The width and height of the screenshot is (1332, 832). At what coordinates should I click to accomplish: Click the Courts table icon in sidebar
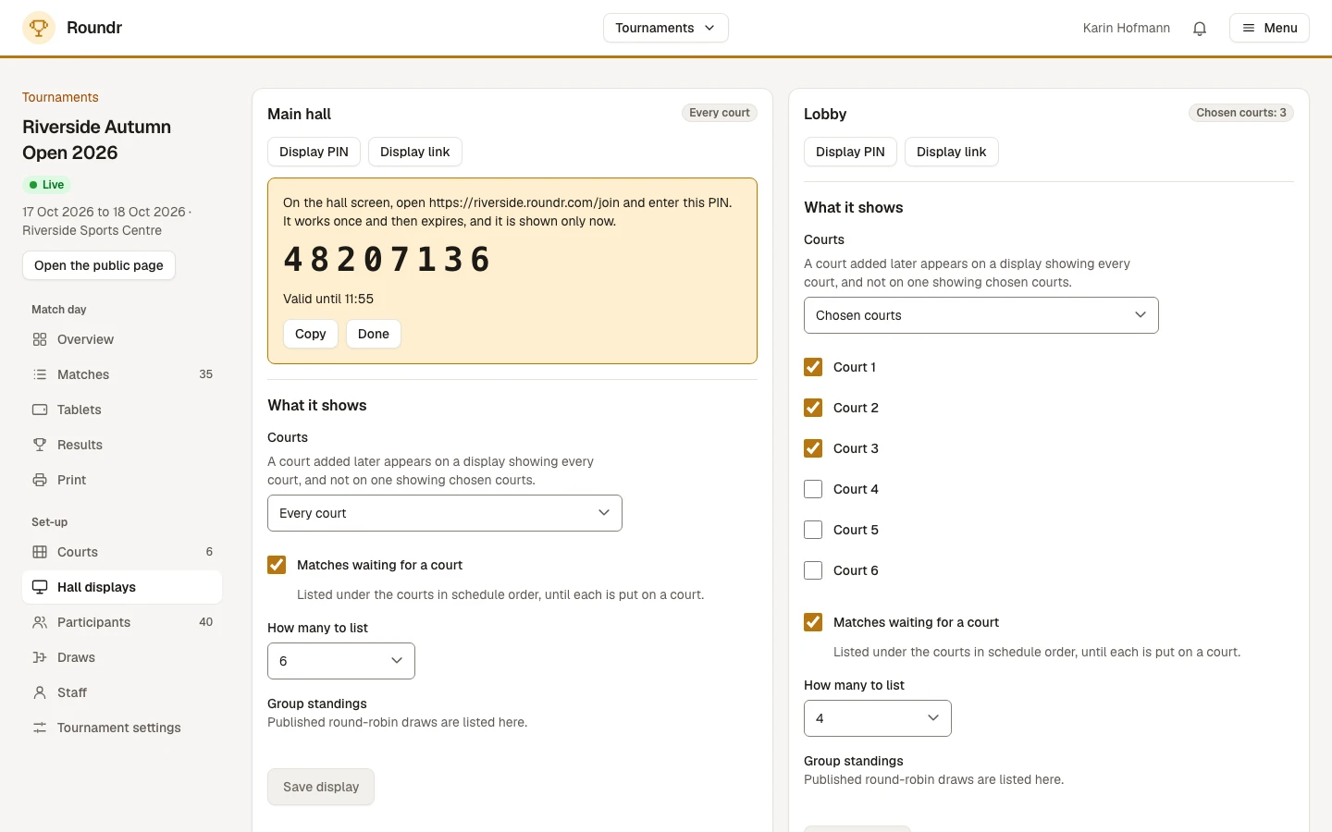click(40, 552)
